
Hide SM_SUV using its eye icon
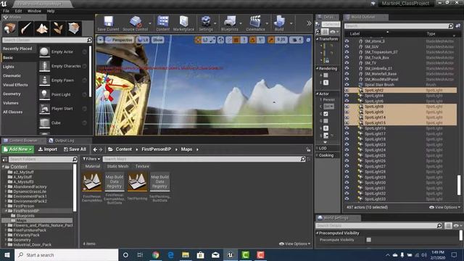[x=347, y=46]
